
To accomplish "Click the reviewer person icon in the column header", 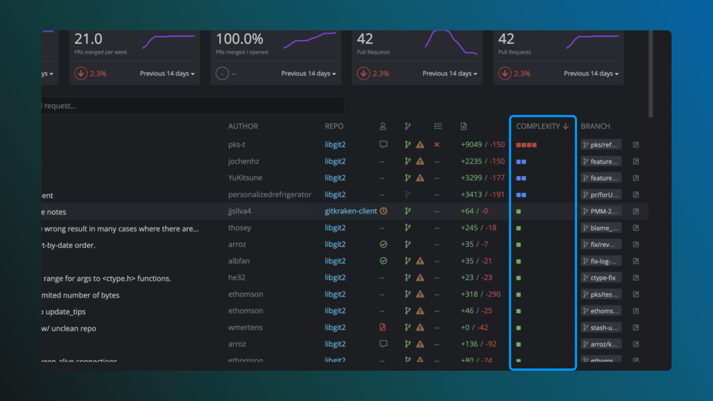I will pyautogui.click(x=383, y=126).
